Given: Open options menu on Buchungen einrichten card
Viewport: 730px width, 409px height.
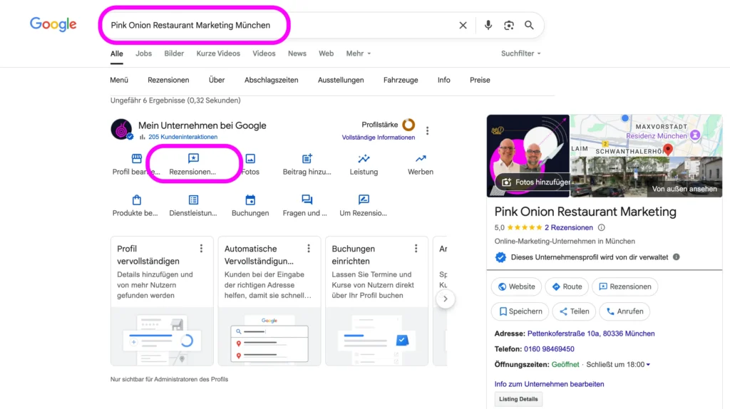Looking at the screenshot, I should 416,249.
